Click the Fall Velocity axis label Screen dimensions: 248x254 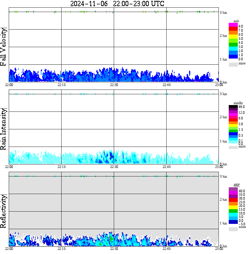pos(4,47)
